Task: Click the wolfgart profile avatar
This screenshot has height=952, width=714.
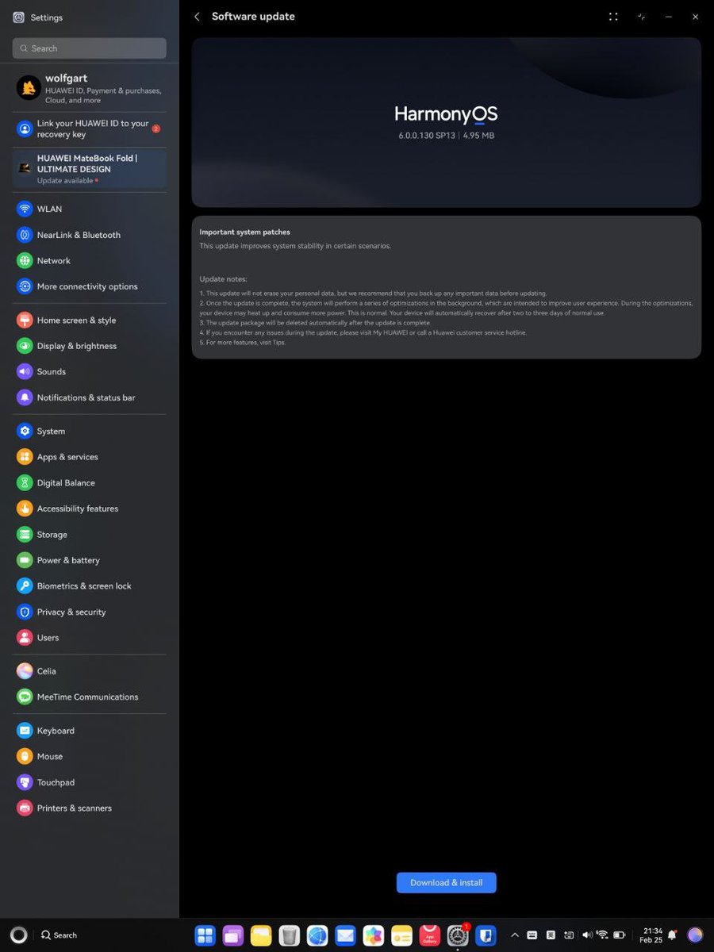Action: tap(29, 88)
